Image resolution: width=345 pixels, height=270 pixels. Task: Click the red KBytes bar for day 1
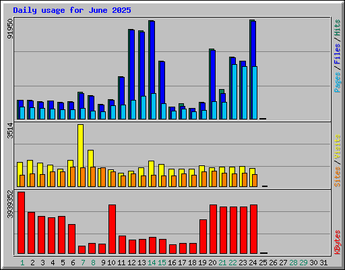[22, 223]
